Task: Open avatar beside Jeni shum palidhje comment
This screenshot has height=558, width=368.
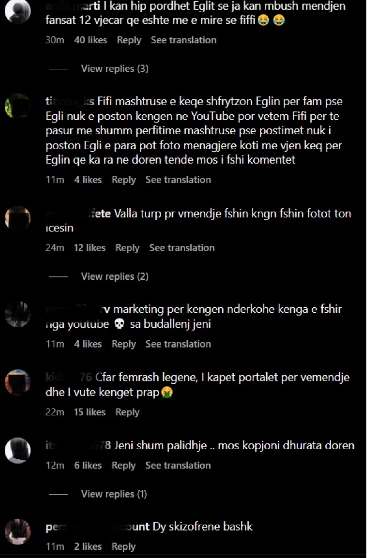Action: (x=18, y=450)
